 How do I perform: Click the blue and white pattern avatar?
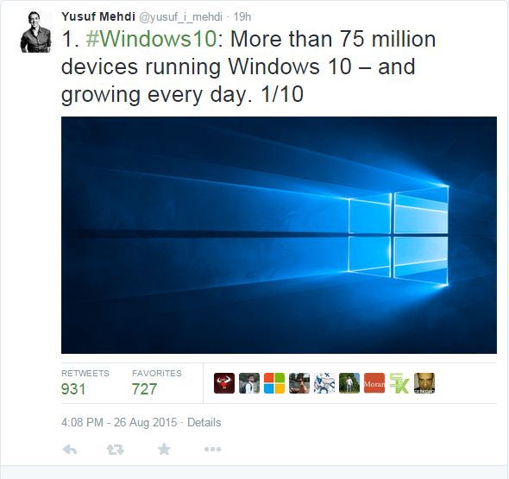click(324, 383)
